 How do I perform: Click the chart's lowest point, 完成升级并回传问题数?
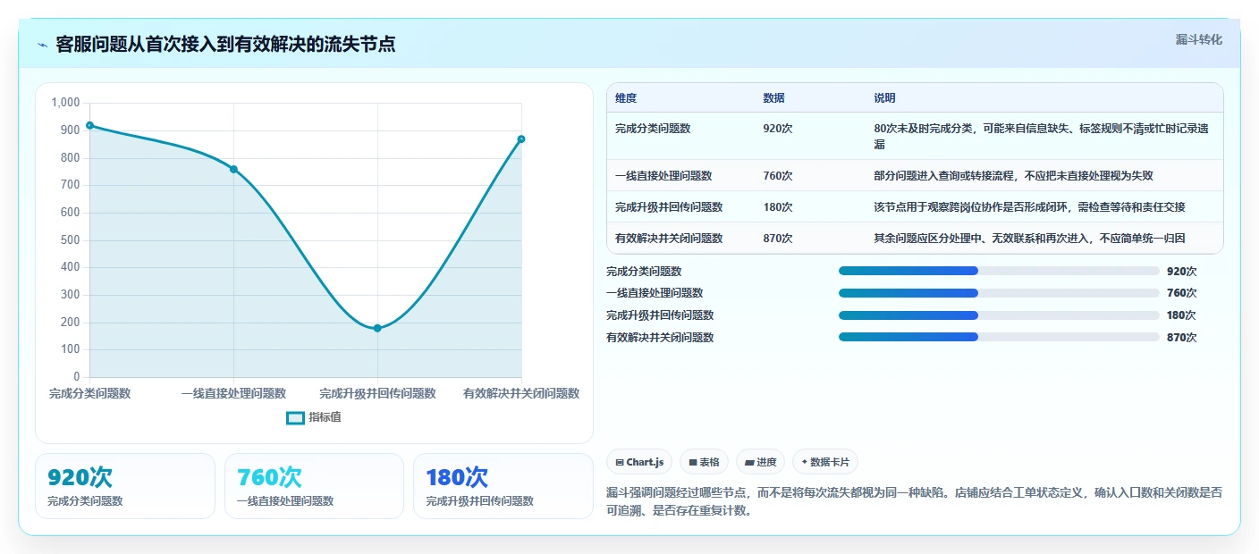pyautogui.click(x=377, y=328)
